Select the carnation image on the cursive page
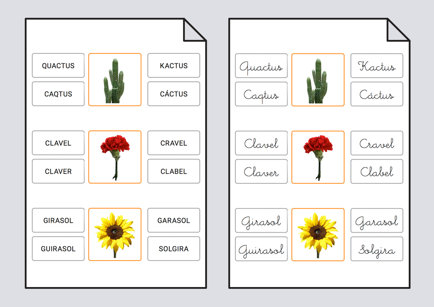Screen dimensions: 434x307 (318, 157)
